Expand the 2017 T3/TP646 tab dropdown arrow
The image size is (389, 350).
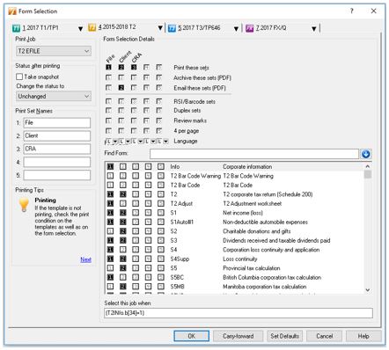(x=236, y=29)
